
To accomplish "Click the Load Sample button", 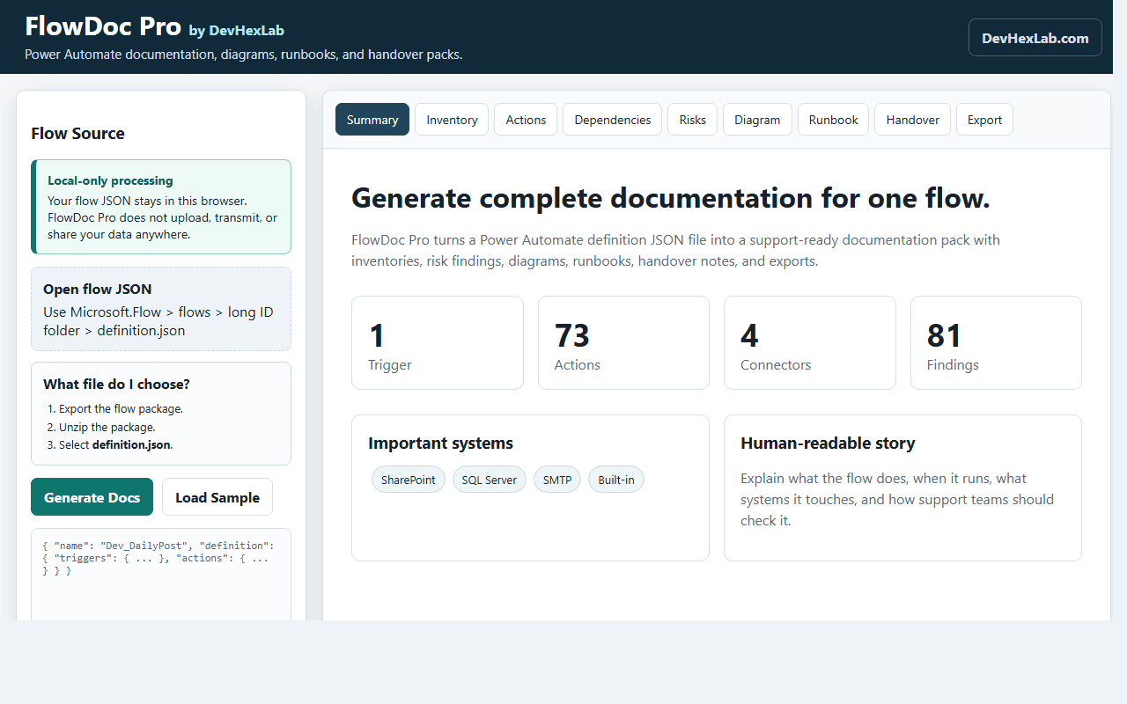I will tap(217, 497).
